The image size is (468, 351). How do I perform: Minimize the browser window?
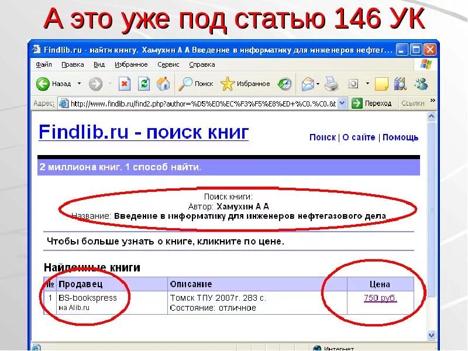coord(402,50)
